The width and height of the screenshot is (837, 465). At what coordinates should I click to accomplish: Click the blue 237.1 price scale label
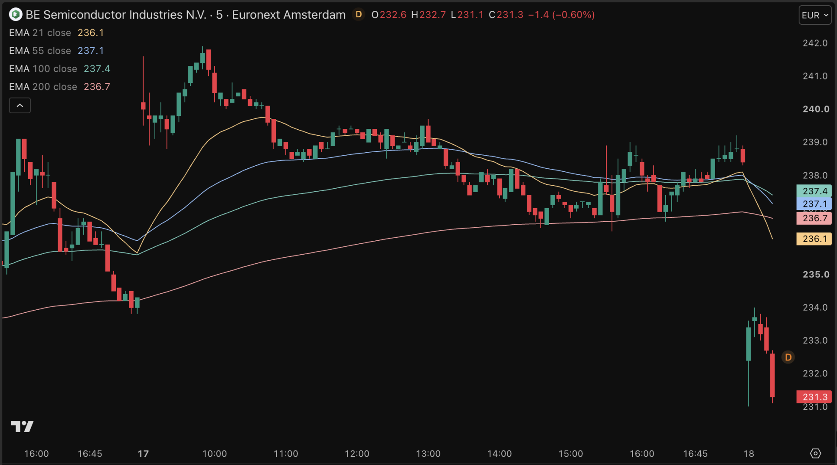pos(814,204)
